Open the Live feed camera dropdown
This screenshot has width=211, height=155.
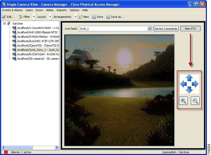[149, 29]
